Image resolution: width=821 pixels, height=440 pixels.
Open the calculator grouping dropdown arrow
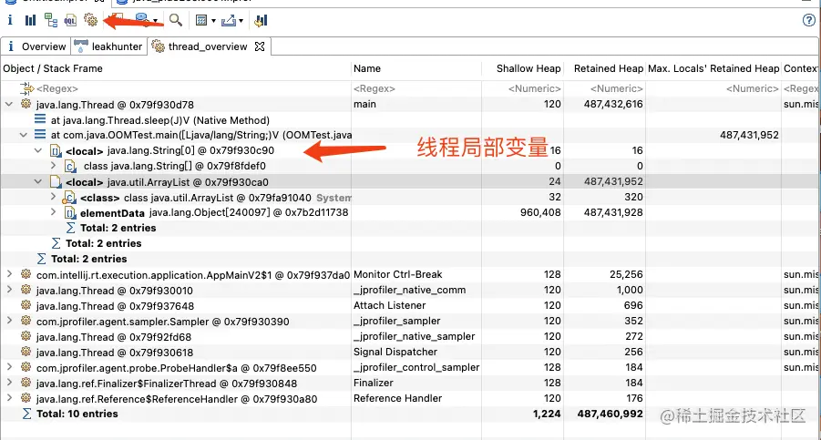click(213, 21)
